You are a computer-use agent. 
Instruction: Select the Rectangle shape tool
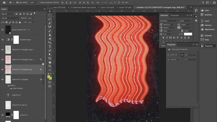tap(50, 58)
